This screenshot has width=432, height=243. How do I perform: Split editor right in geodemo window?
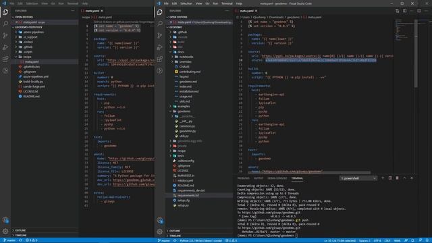(x=404, y=11)
